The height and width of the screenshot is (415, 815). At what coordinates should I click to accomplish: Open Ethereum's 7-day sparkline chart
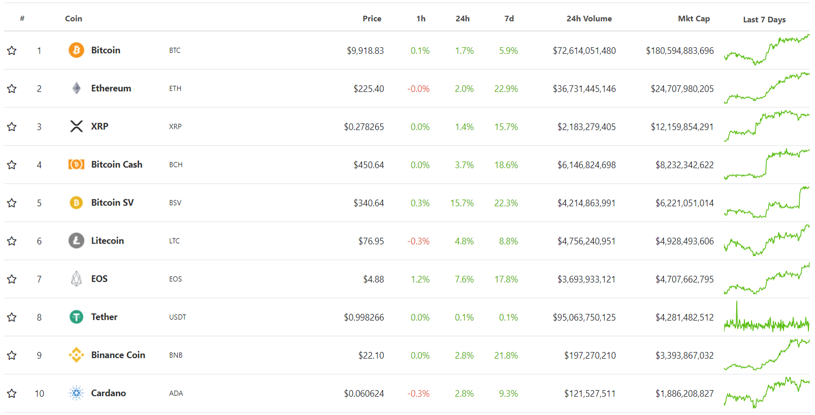click(767, 88)
